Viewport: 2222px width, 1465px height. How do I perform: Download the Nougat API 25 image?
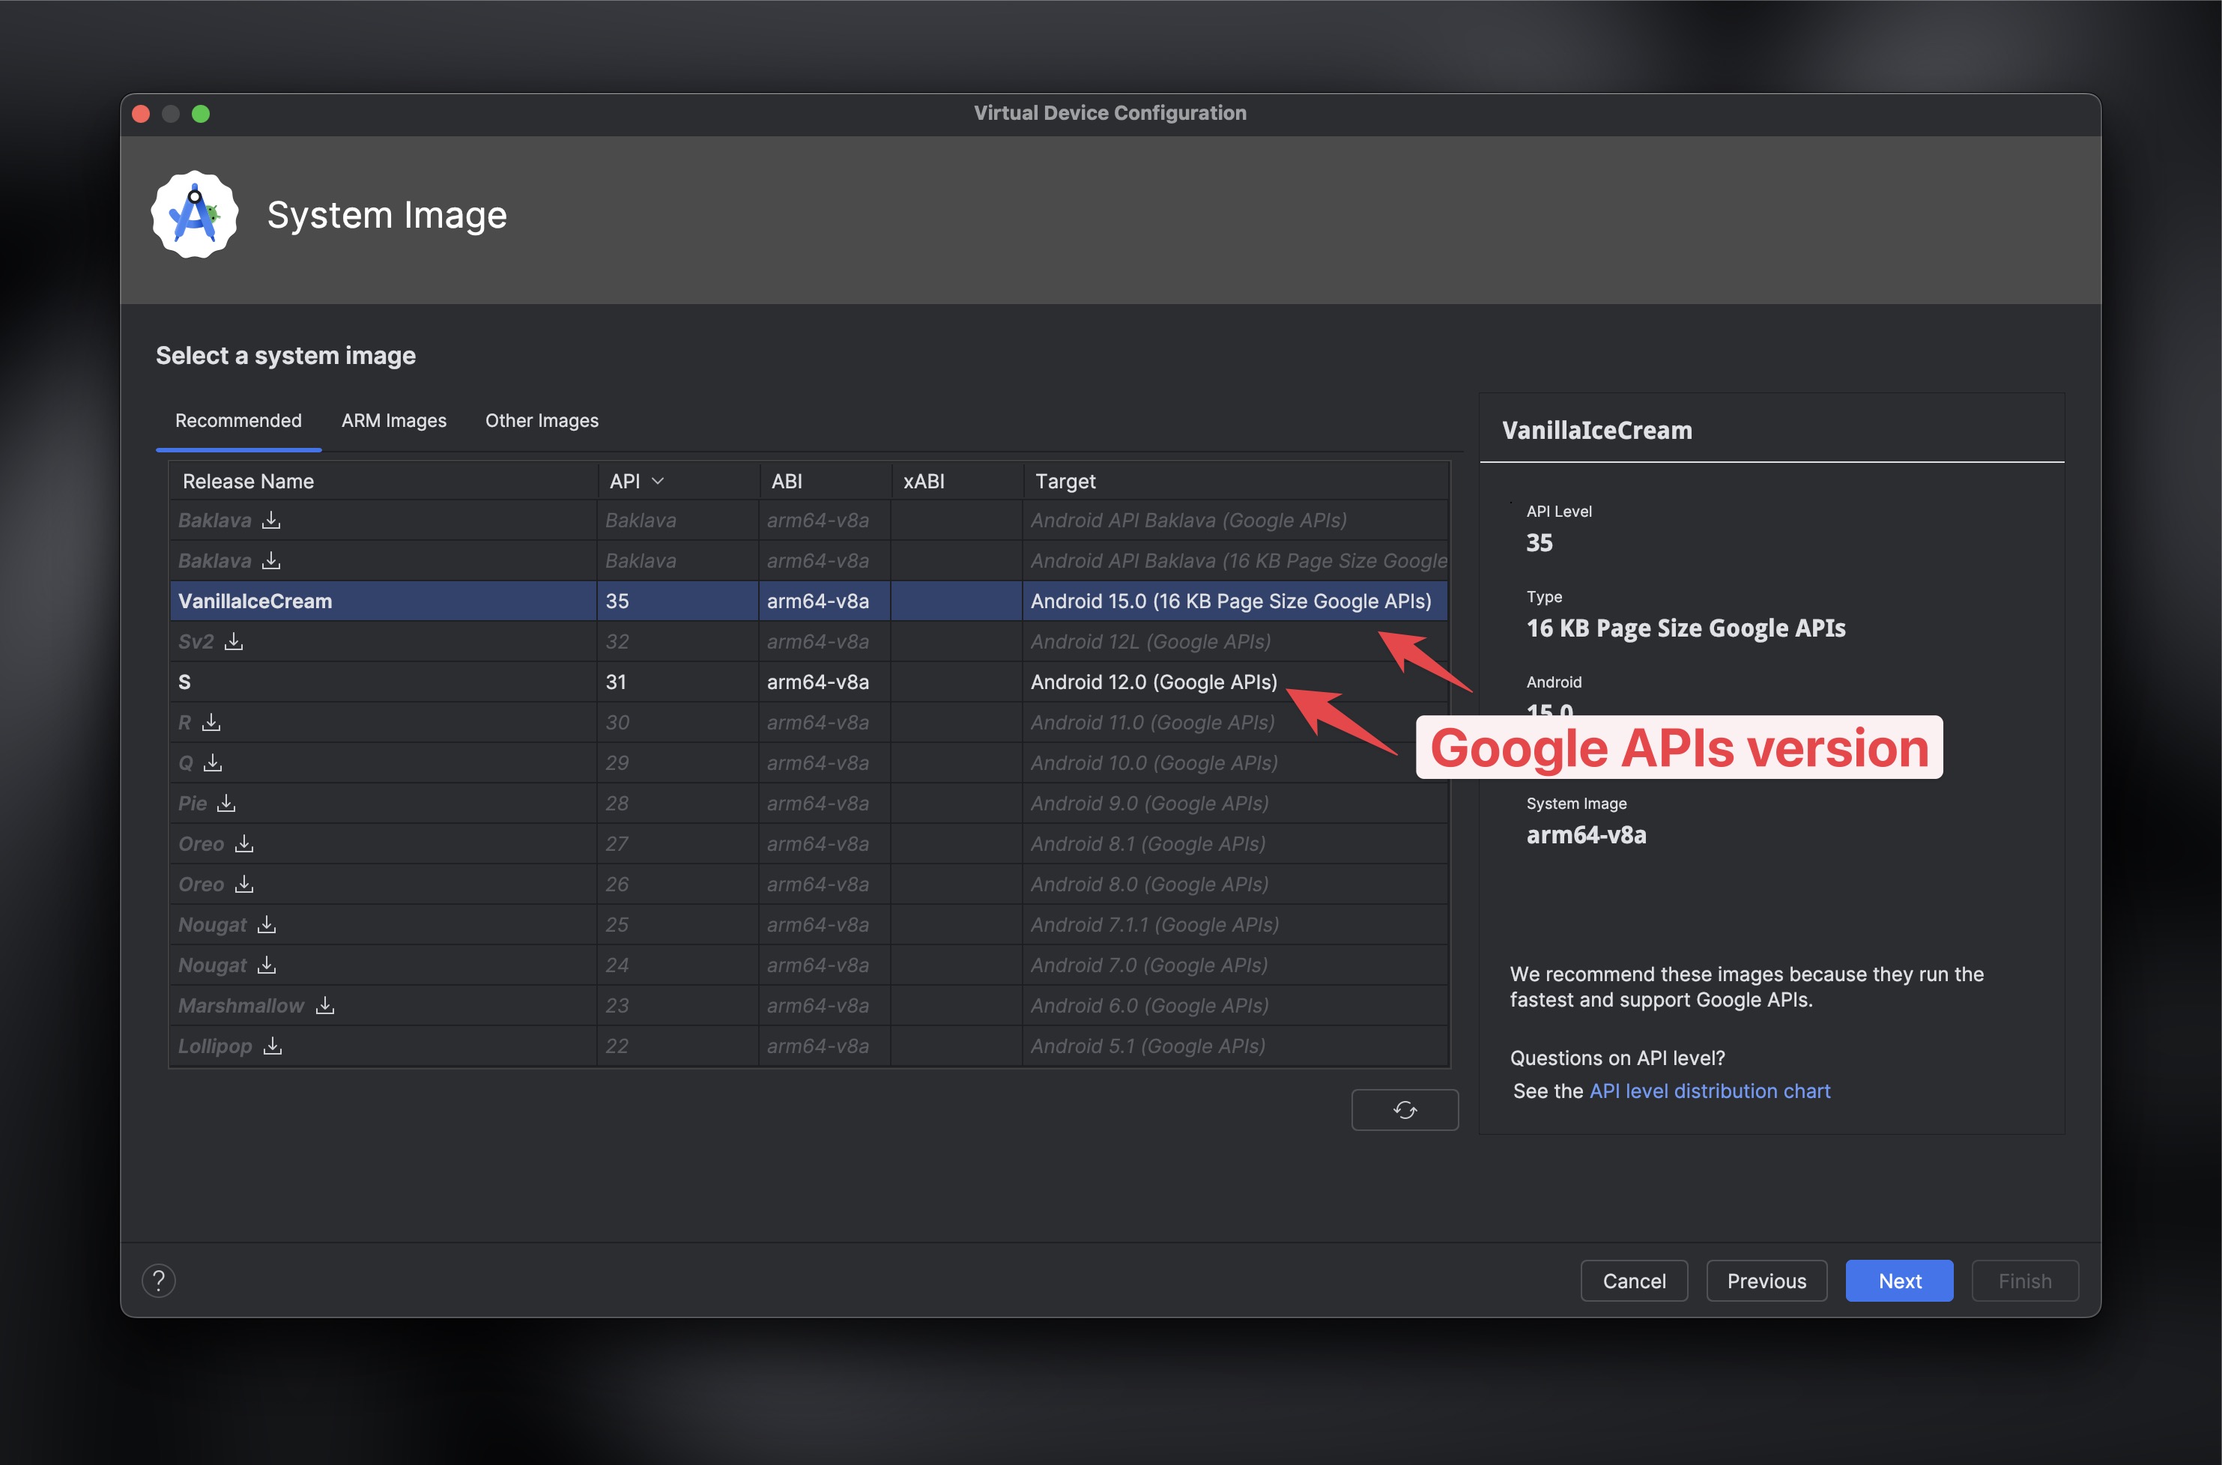pyautogui.click(x=266, y=924)
